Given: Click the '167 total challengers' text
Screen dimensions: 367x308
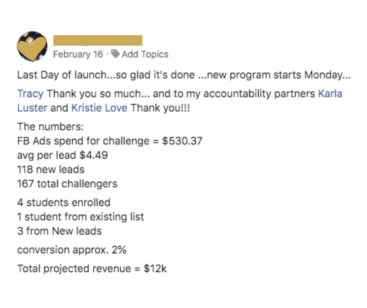Looking at the screenshot, I should coord(67,183).
